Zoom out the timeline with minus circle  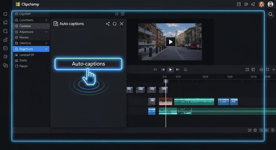pos(261,70)
